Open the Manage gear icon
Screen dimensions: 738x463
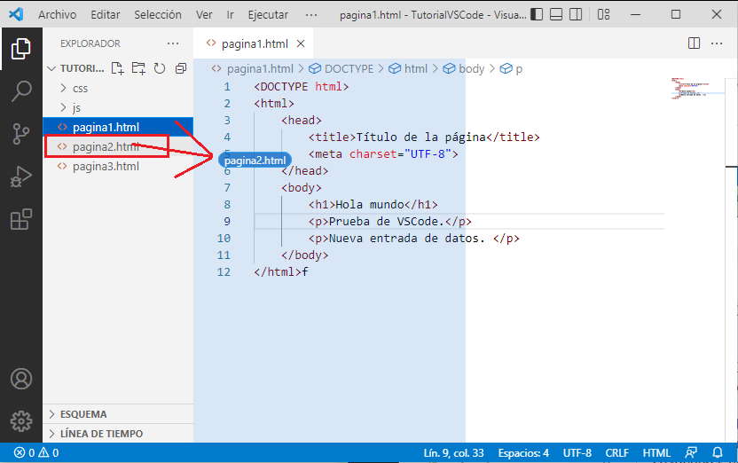21,421
